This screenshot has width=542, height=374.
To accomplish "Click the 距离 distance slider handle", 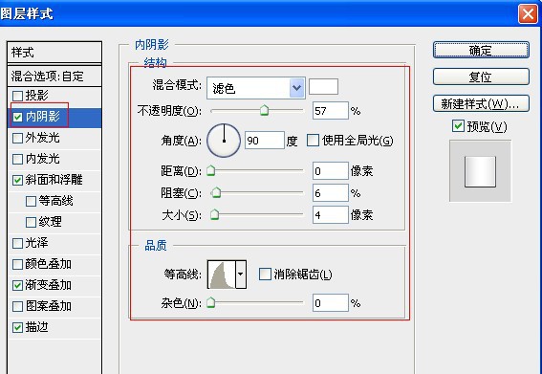I will 211,171.
